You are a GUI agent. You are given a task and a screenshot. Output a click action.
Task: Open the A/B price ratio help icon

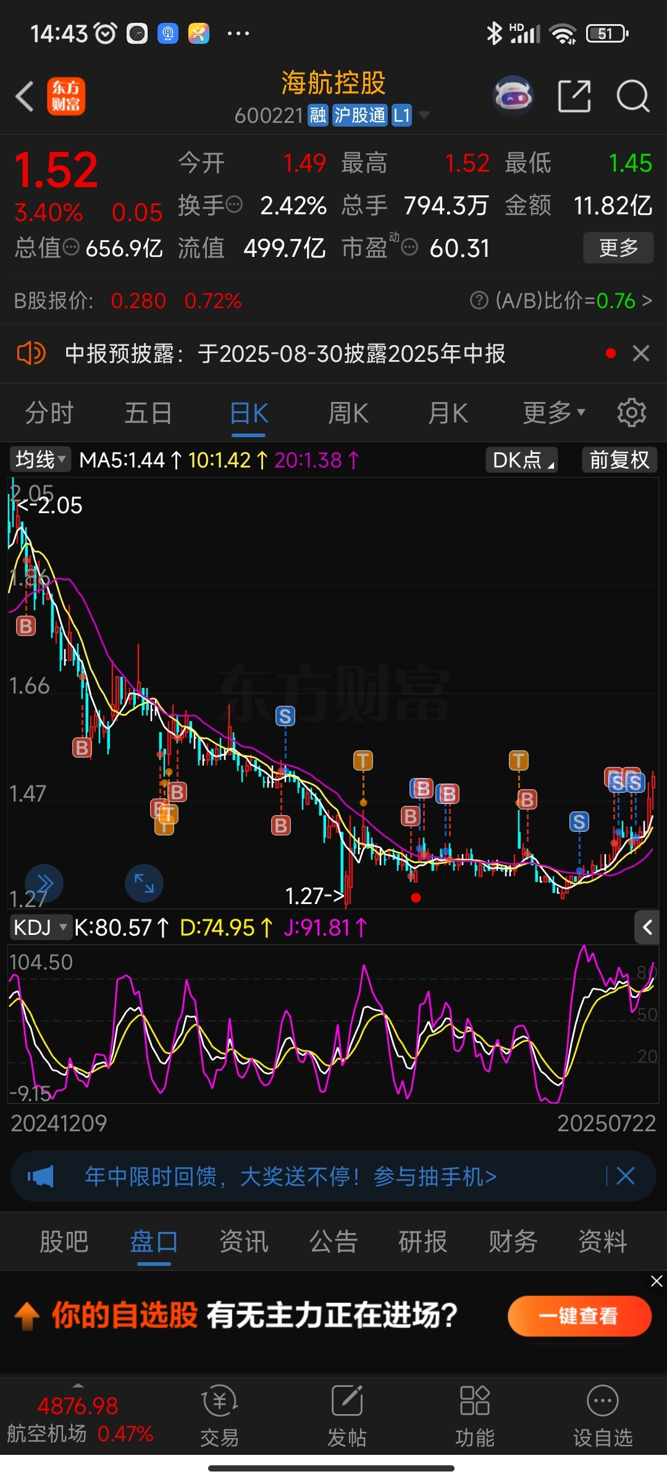(x=479, y=301)
